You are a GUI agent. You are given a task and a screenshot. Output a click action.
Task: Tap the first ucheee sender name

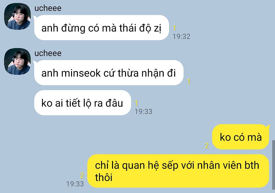(48, 8)
